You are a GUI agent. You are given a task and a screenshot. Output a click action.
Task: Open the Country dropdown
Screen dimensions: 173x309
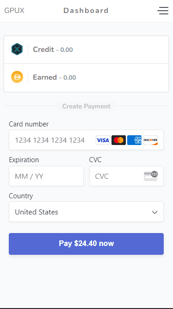[x=86, y=212]
